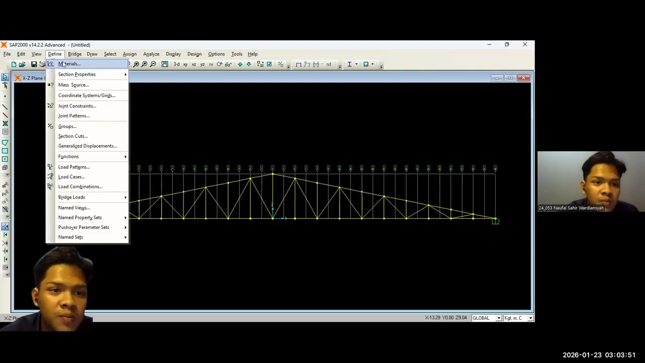Move down in list with down arrow icon
The width and height of the screenshot is (645, 363).
[x=248, y=65]
